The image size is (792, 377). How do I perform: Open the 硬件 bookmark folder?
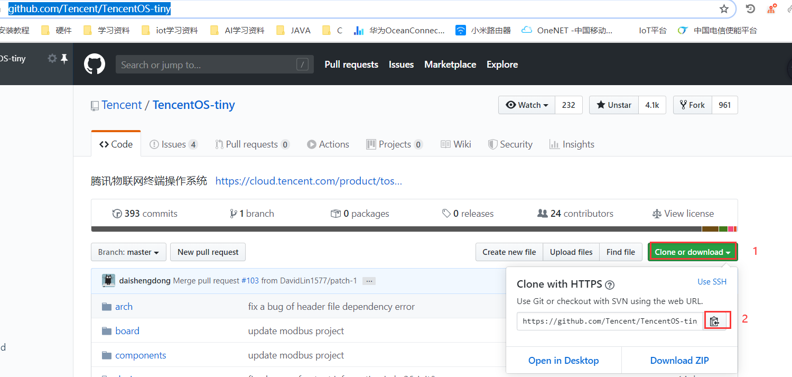[x=57, y=30]
